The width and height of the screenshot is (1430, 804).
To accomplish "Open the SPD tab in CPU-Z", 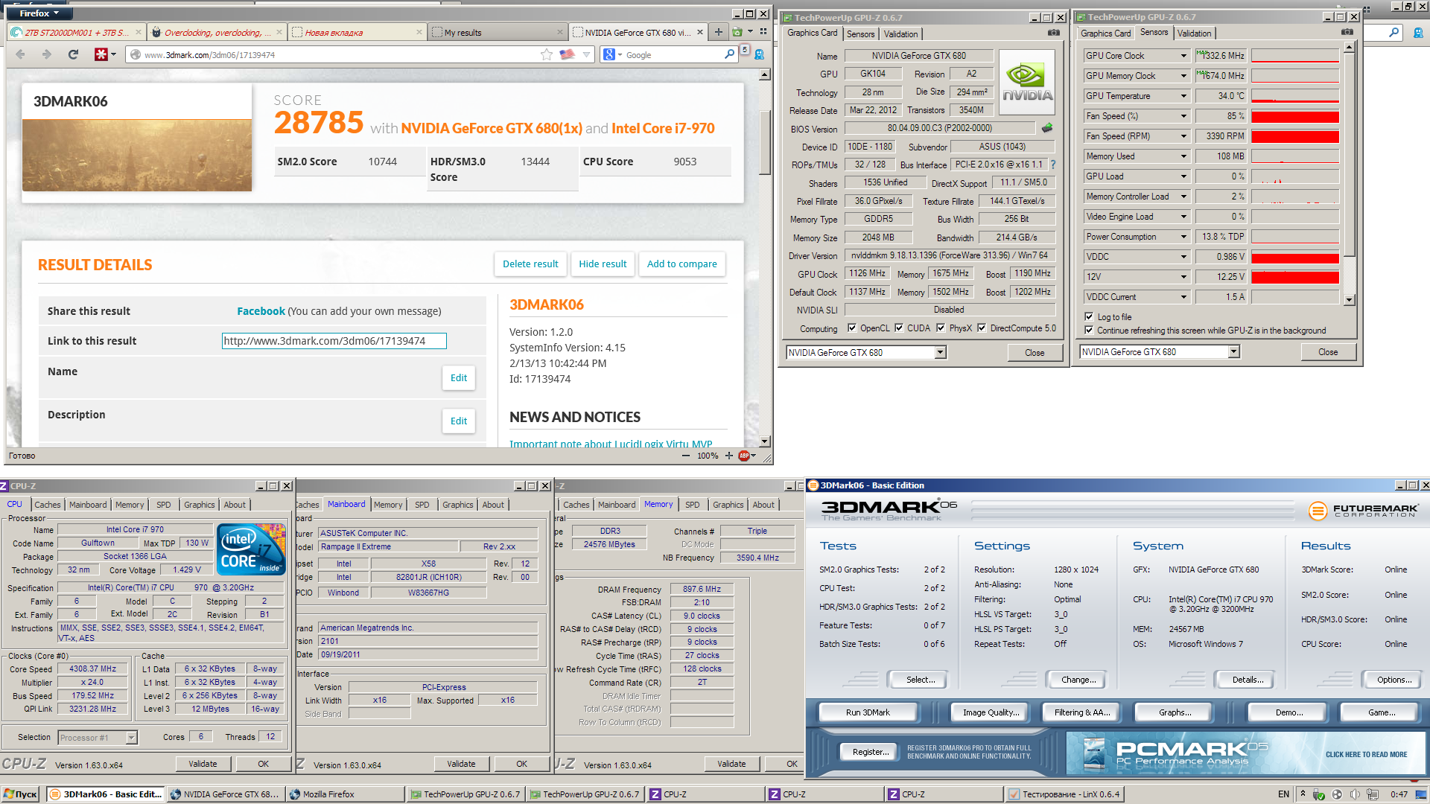I will pos(163,505).
